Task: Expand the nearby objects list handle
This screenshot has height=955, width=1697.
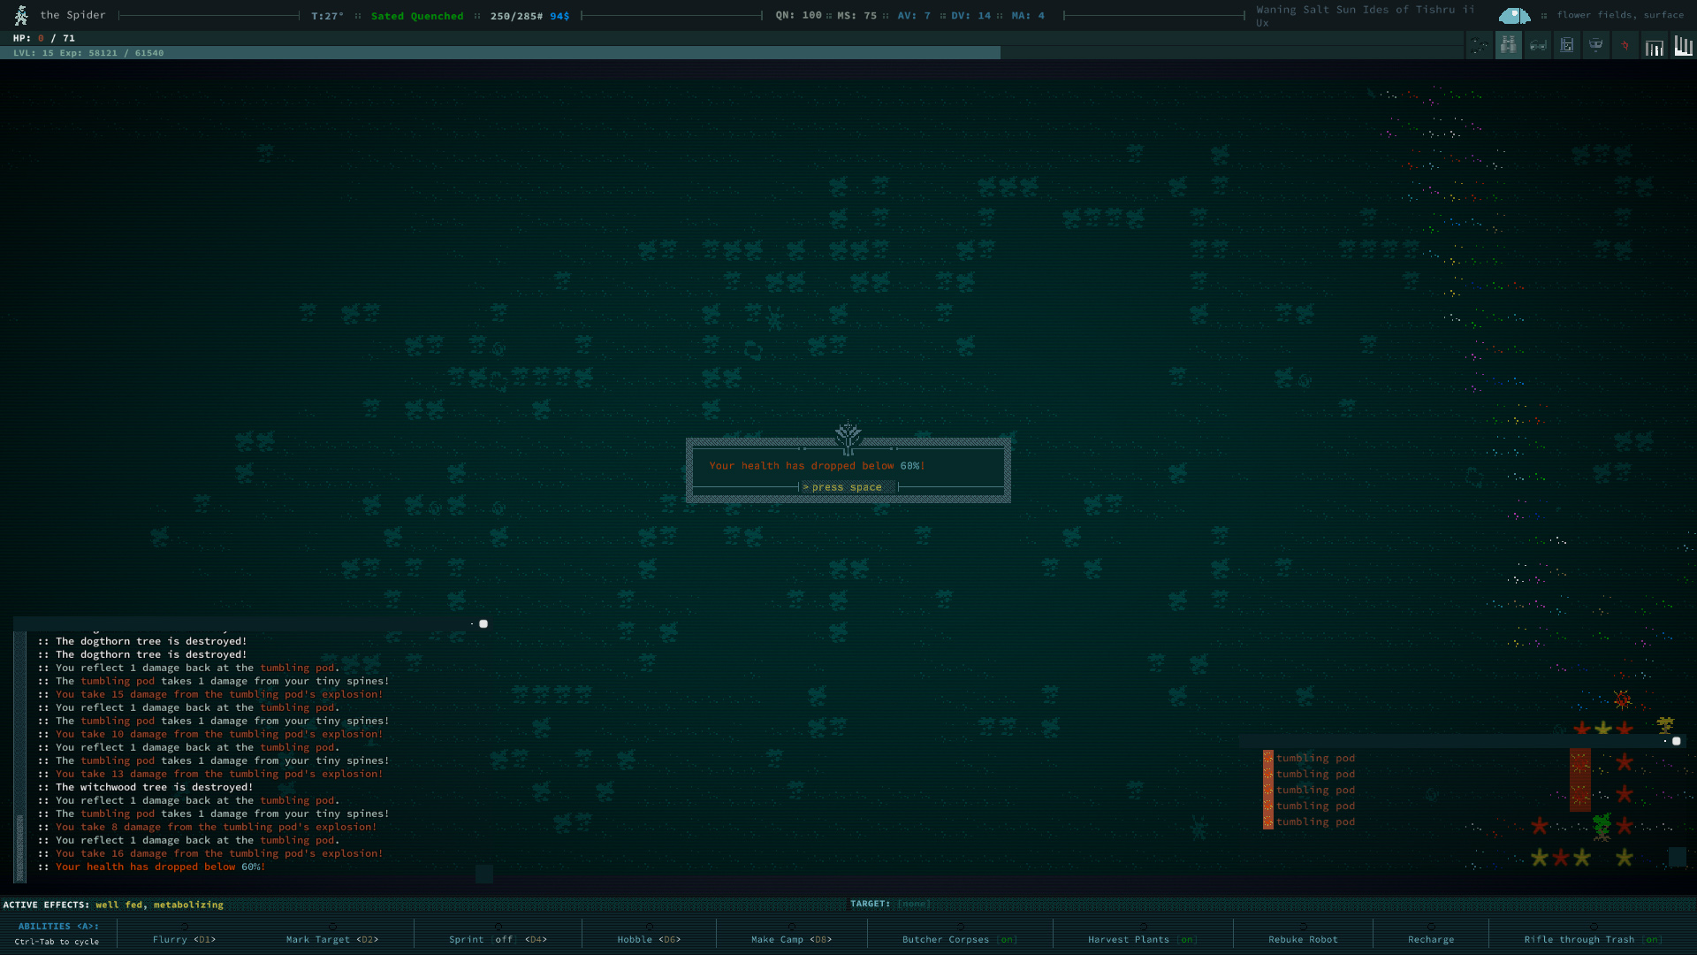Action: tap(1676, 741)
